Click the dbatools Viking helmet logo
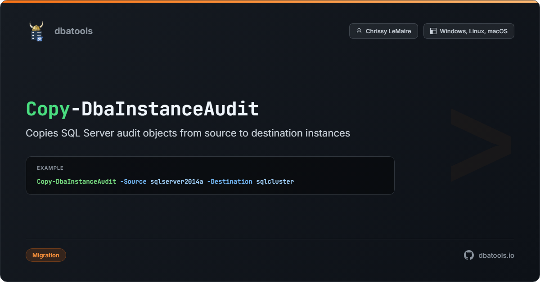Viewport: 540px width, 282px height. 36,31
